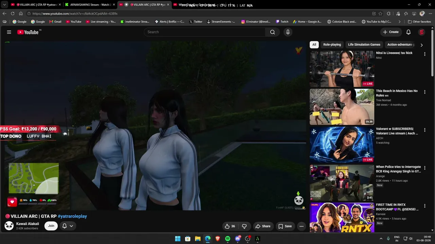Image resolution: width=435 pixels, height=244 pixels.
Task: Open the StreamElements bookmark
Action: 221,22
